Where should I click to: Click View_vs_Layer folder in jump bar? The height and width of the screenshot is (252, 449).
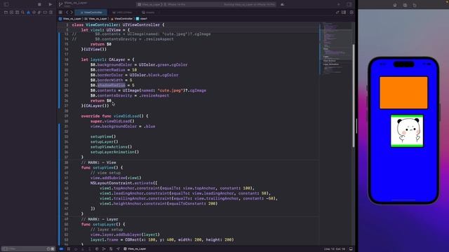click(96, 19)
